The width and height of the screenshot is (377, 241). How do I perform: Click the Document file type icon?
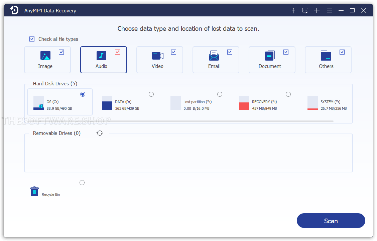tap(270, 56)
